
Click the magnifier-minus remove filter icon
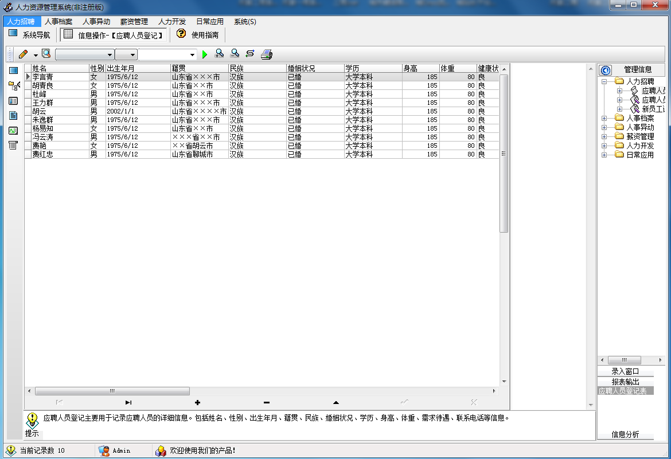click(235, 53)
